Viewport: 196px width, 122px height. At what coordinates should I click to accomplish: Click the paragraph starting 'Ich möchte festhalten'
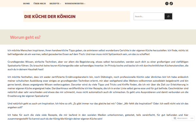pyautogui.click(x=98, y=87)
